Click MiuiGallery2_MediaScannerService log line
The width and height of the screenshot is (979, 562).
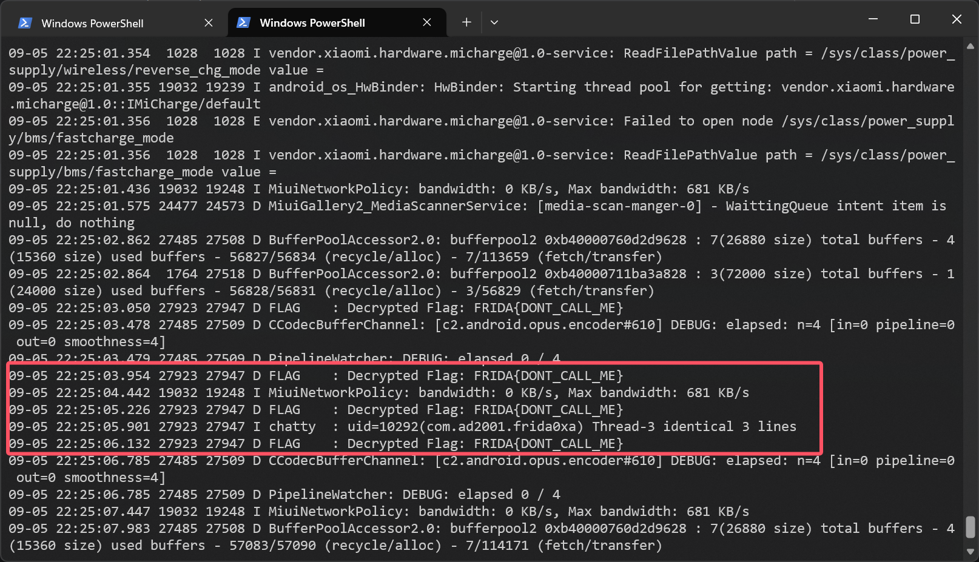click(477, 215)
